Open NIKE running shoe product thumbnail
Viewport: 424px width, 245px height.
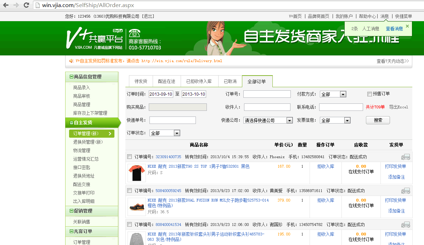pos(137,207)
